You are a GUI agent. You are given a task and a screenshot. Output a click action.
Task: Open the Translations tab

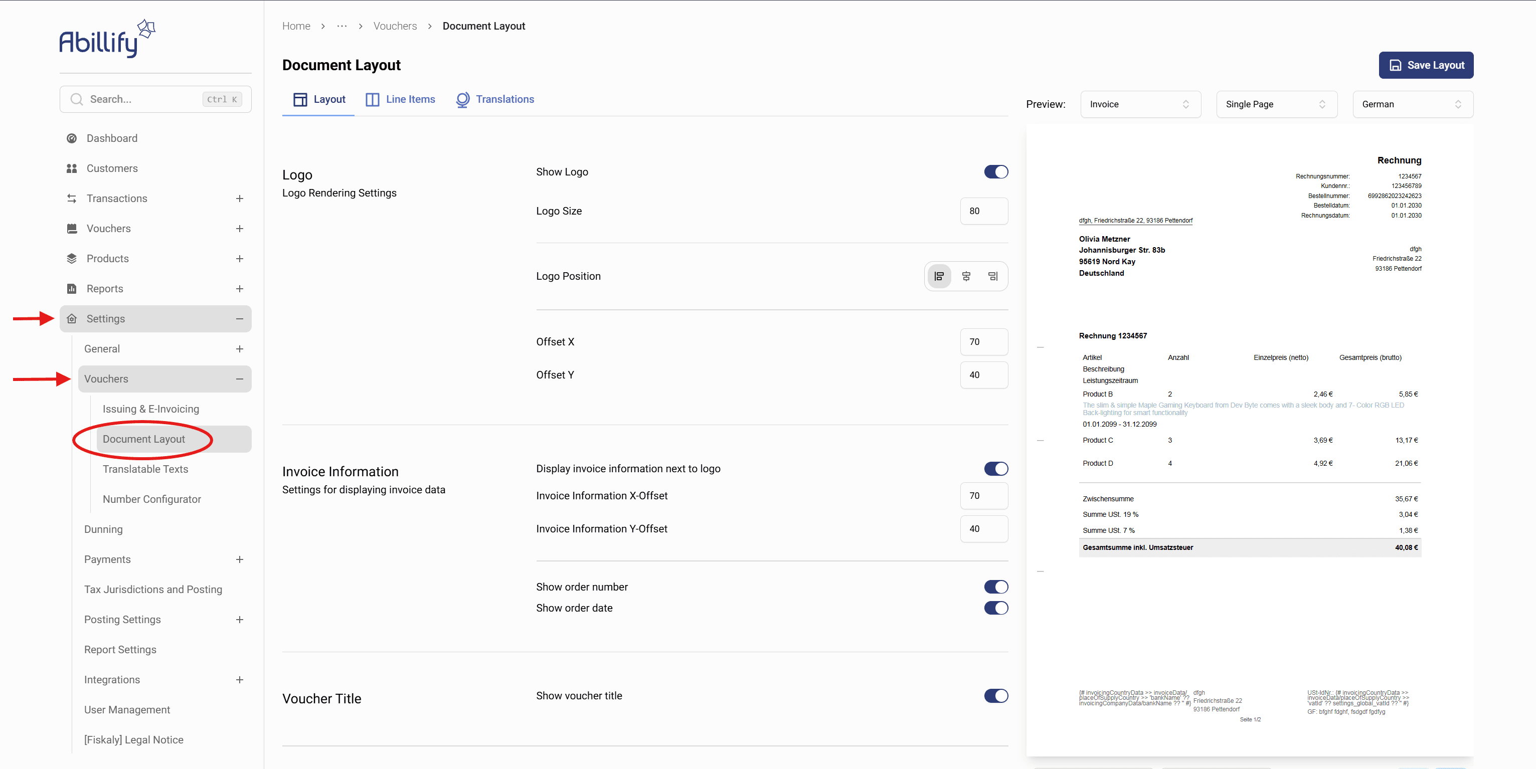click(x=495, y=100)
